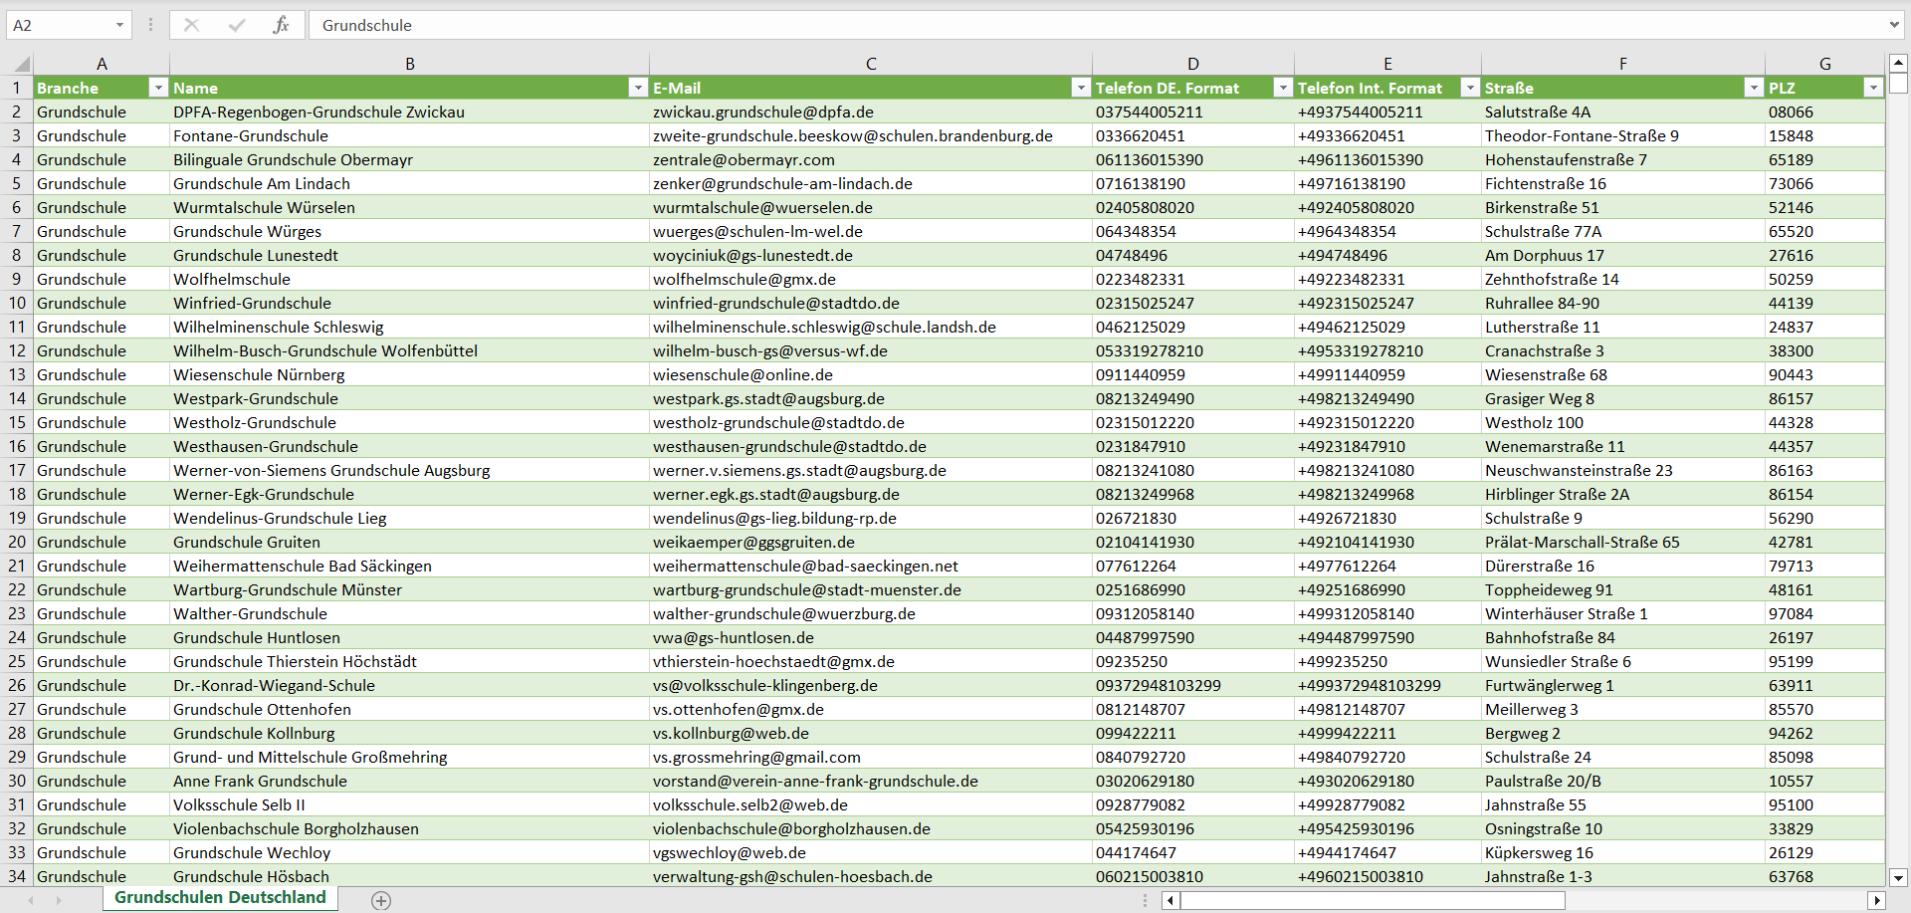Click horizontal scrollbar right arrow
Screen dimensions: 1911x913
point(1877,900)
